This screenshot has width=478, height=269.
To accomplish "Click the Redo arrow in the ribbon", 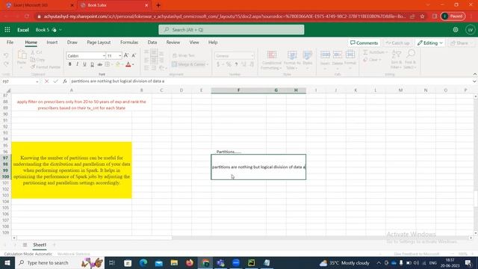I will (6, 64).
